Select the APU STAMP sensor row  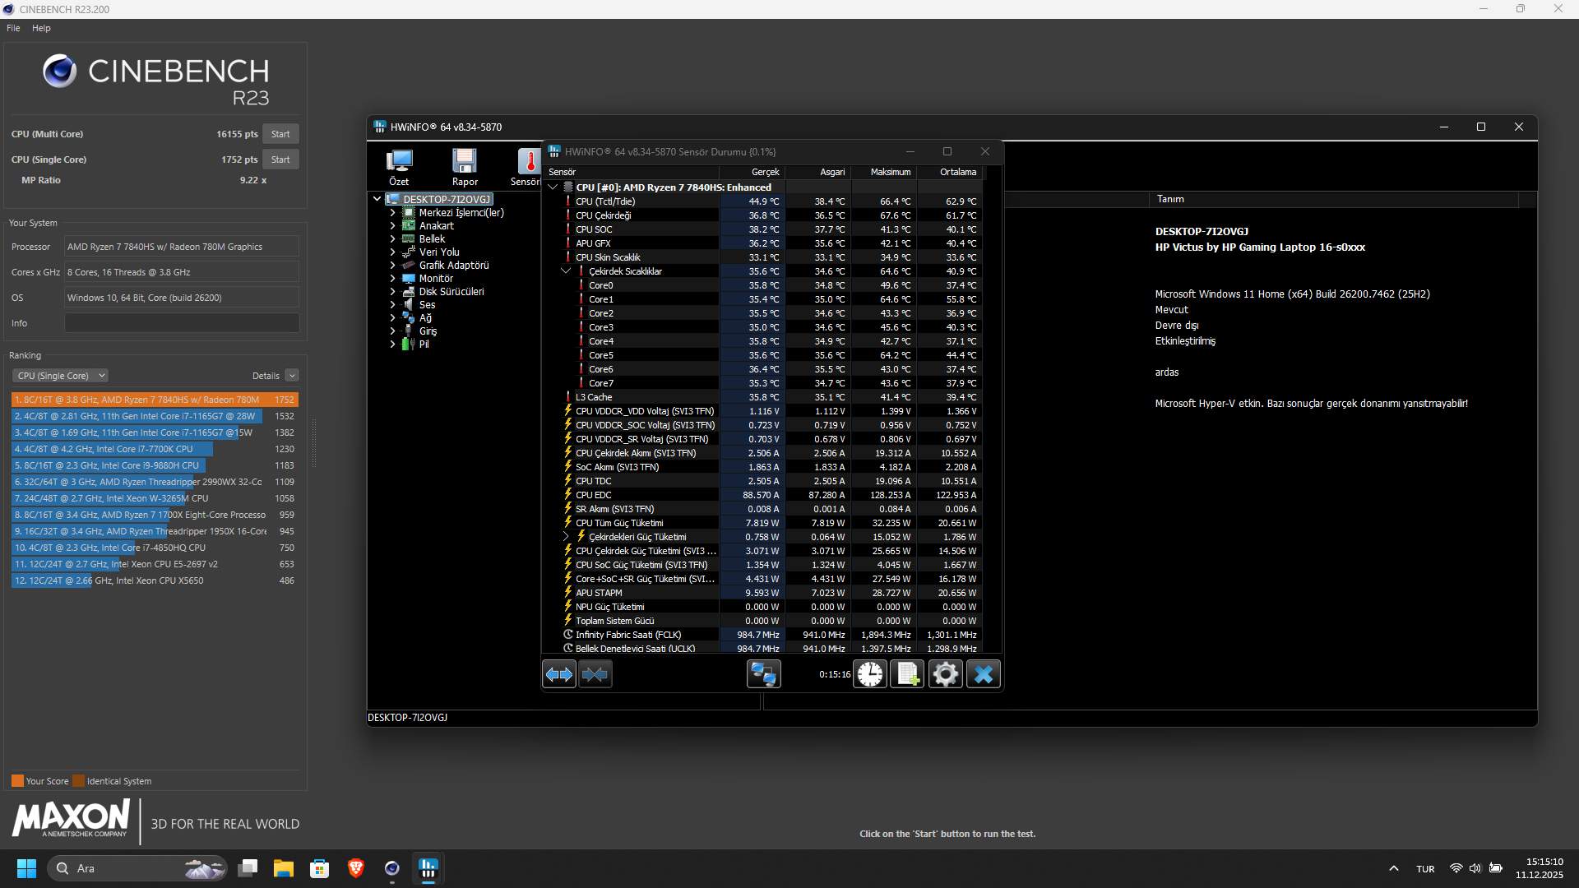(765, 593)
